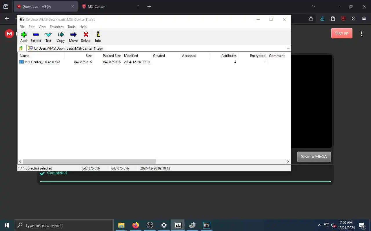This screenshot has height=231, width=371.
Task: Click the Extract toolbar icon
Action: click(36, 37)
